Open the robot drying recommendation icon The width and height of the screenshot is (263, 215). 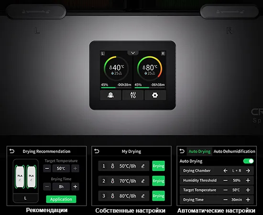(110, 95)
